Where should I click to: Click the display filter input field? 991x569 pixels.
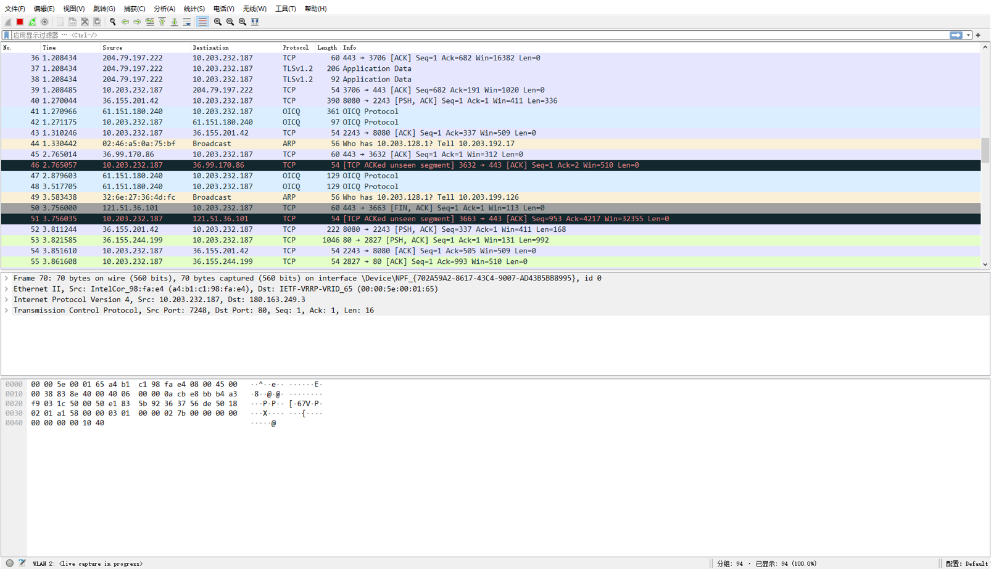[x=479, y=35]
